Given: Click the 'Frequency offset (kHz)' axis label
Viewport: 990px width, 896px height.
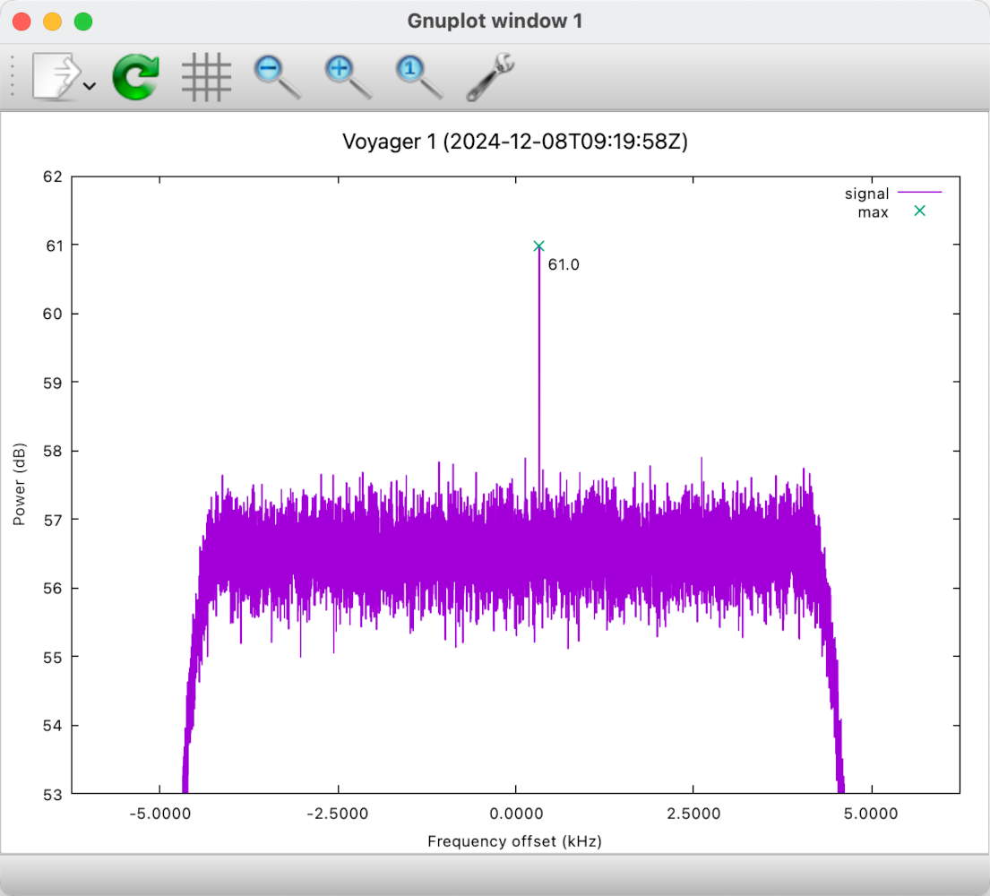Looking at the screenshot, I should (513, 841).
